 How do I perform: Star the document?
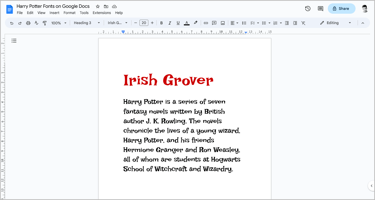coord(98,6)
